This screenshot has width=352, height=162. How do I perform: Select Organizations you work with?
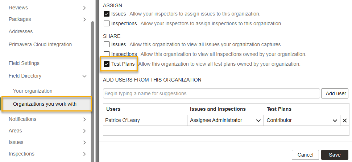[45, 104]
